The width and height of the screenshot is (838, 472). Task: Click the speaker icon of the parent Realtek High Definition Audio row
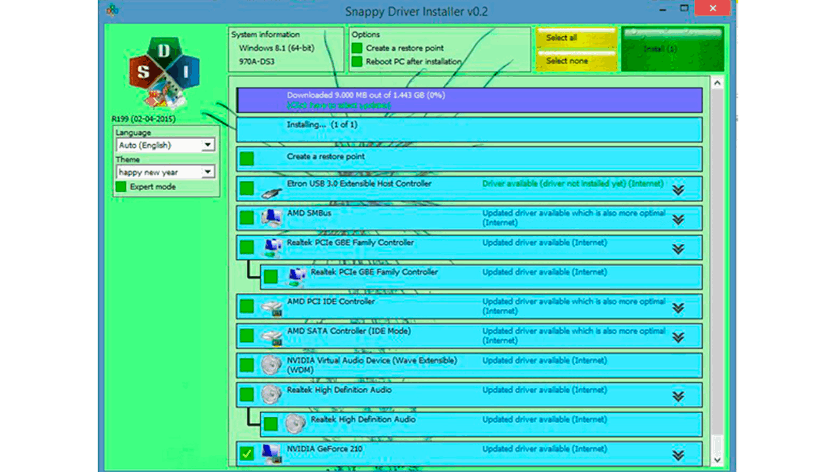271,395
